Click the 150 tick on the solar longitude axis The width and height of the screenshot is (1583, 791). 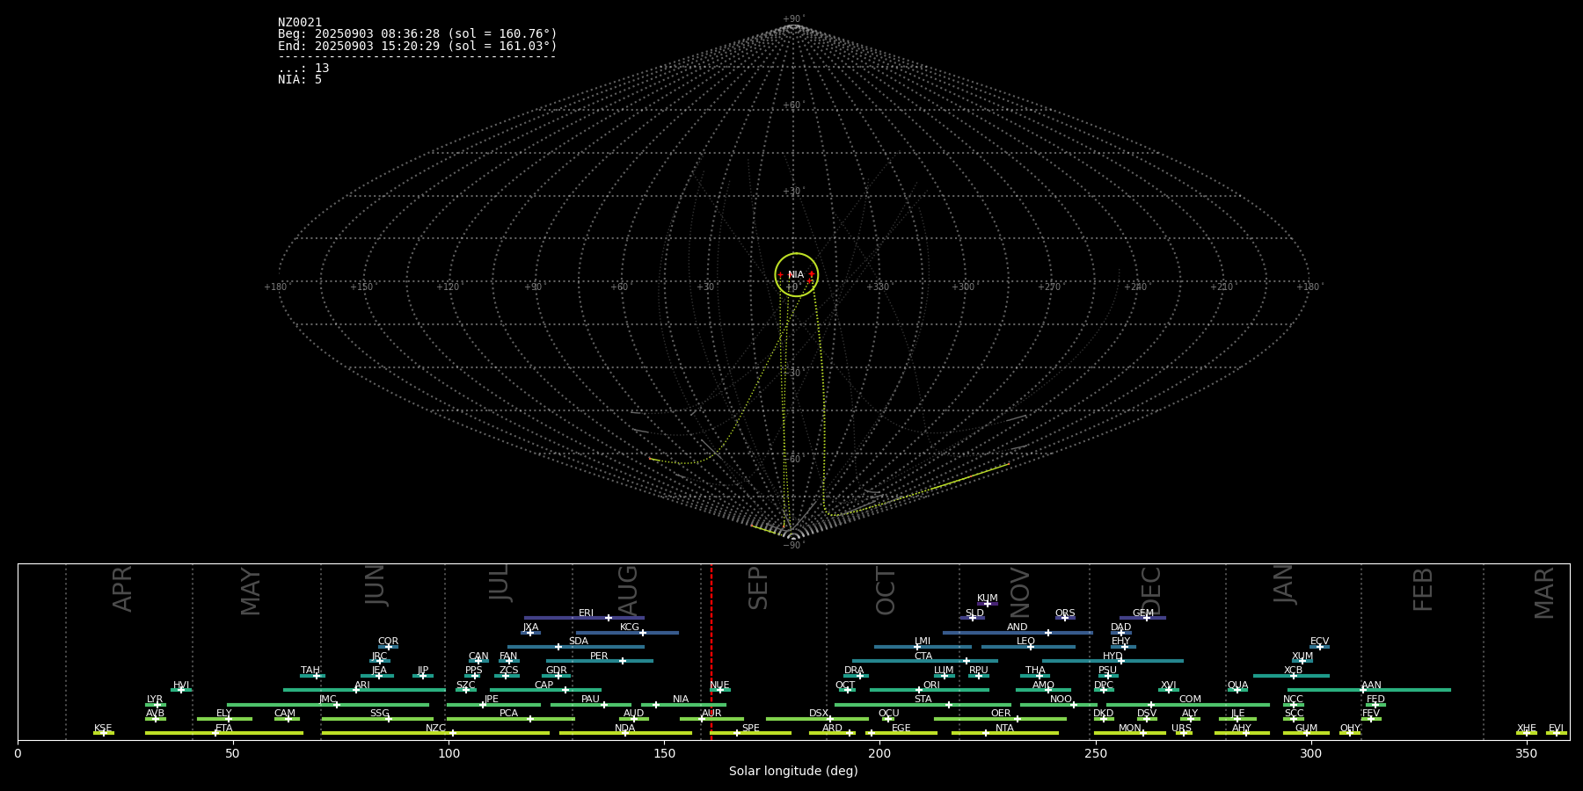(x=664, y=753)
